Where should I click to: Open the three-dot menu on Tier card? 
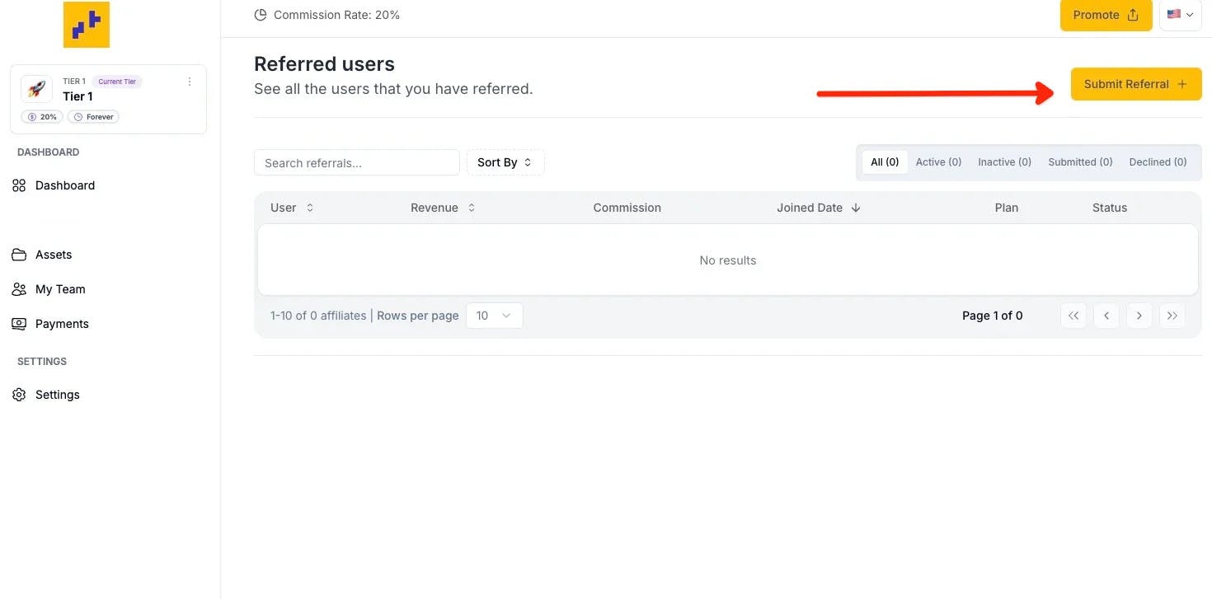click(x=190, y=82)
